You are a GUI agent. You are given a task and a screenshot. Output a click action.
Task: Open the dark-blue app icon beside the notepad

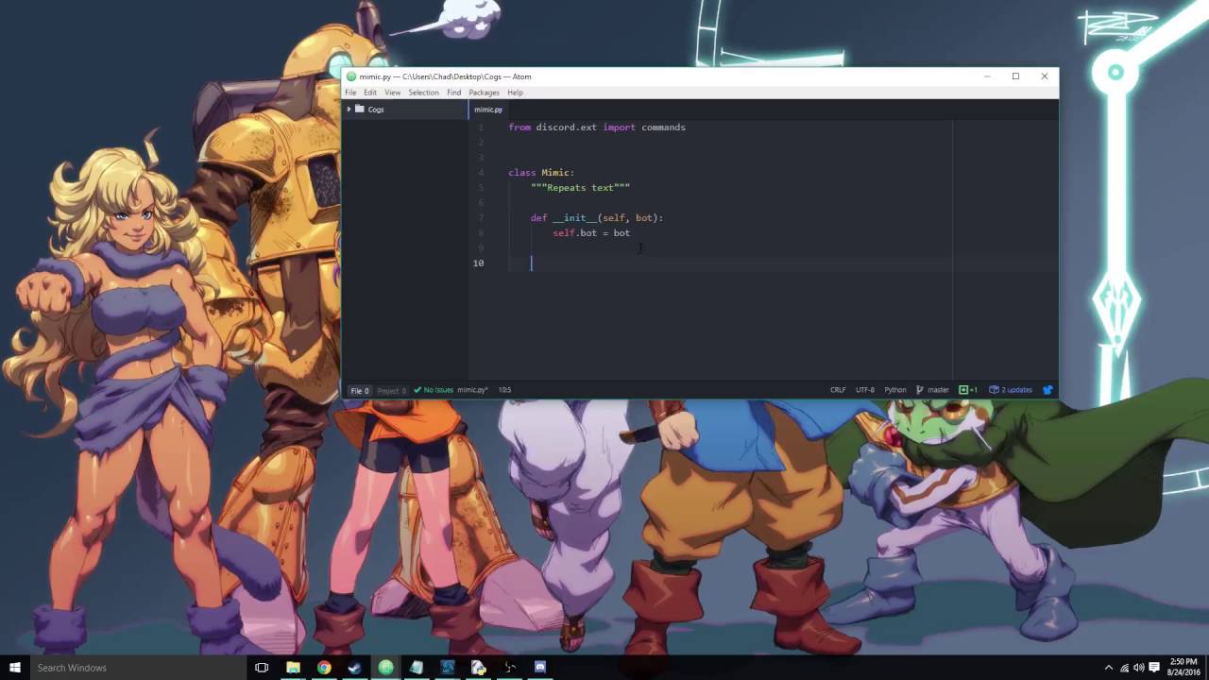[x=448, y=668]
